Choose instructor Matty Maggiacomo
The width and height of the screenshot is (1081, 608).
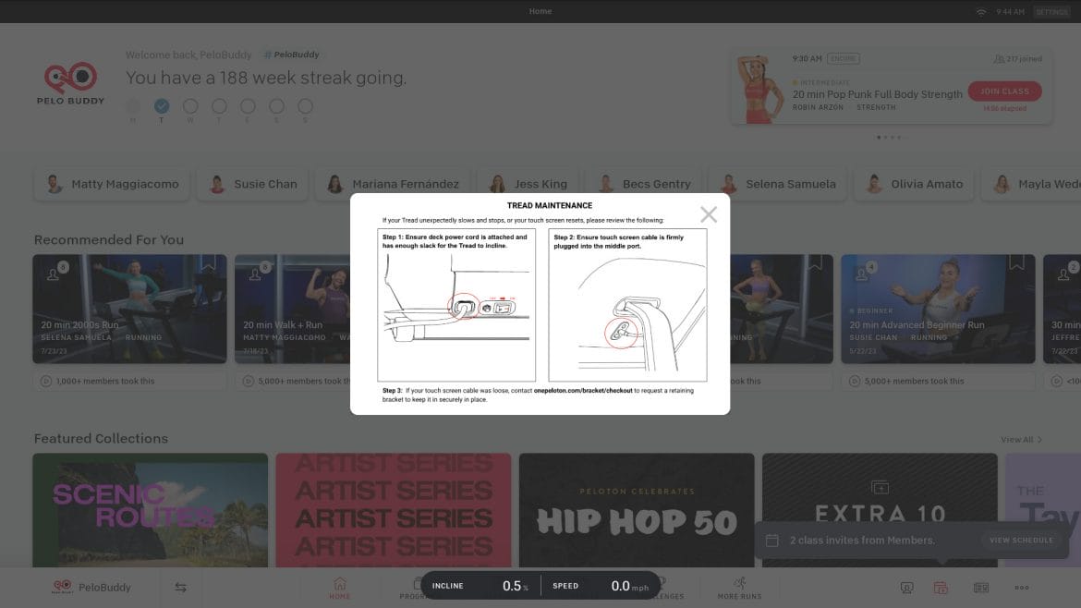[111, 184]
